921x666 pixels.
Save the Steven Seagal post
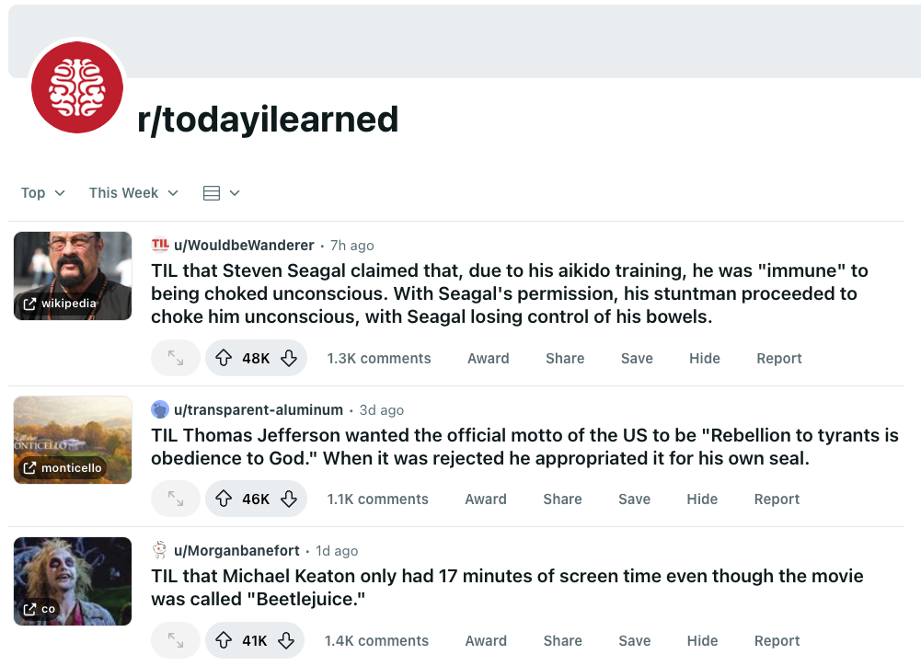(x=637, y=359)
